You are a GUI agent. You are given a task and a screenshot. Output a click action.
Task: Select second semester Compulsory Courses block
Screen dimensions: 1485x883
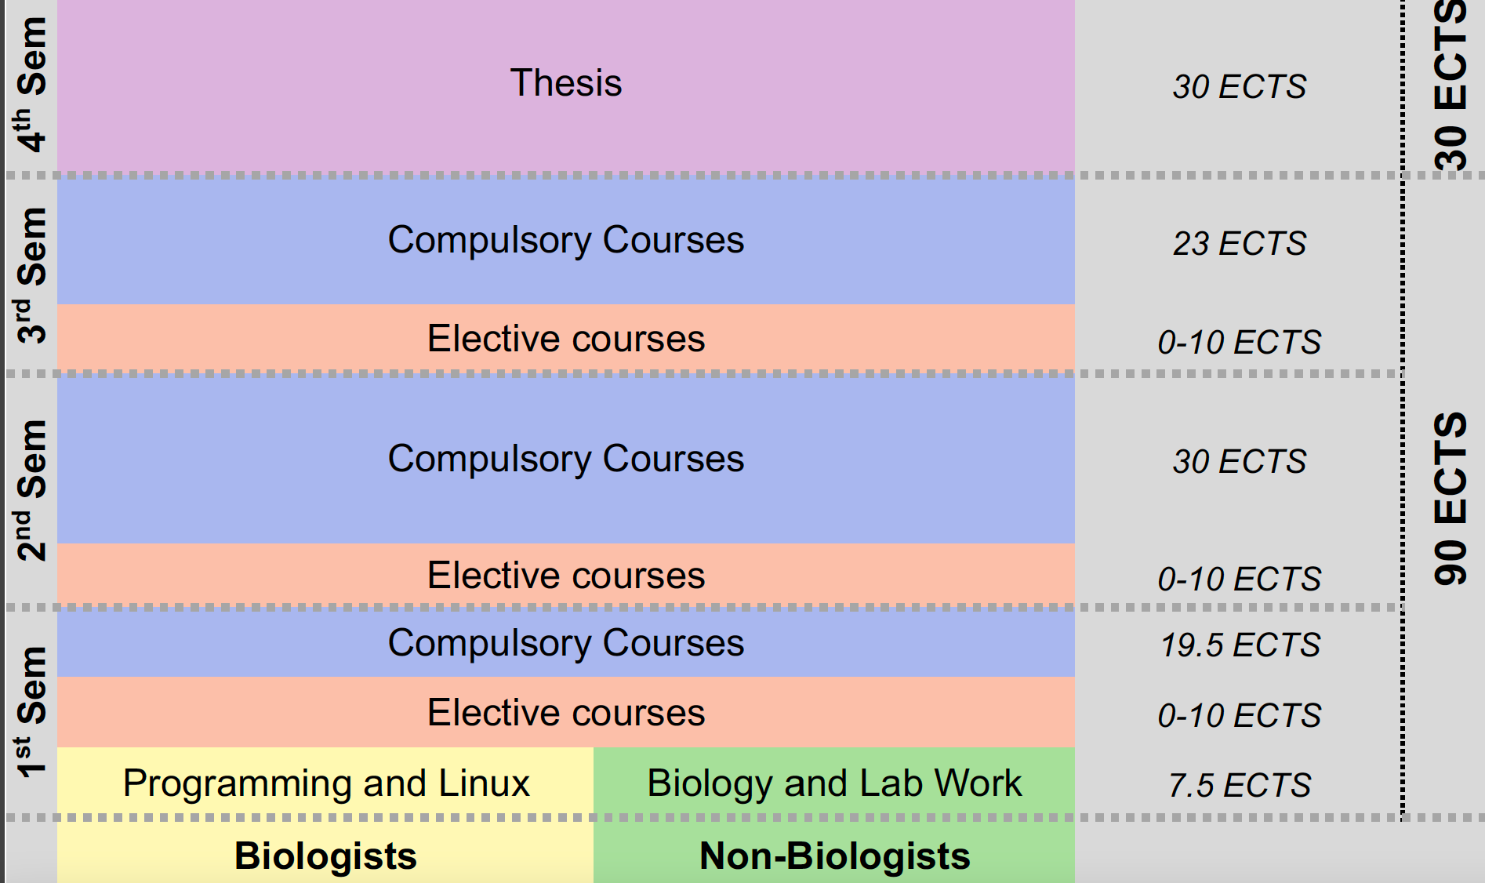click(x=566, y=460)
